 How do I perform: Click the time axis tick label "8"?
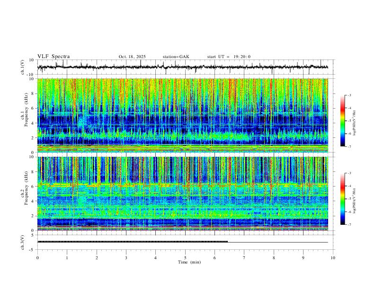(x=274, y=258)
